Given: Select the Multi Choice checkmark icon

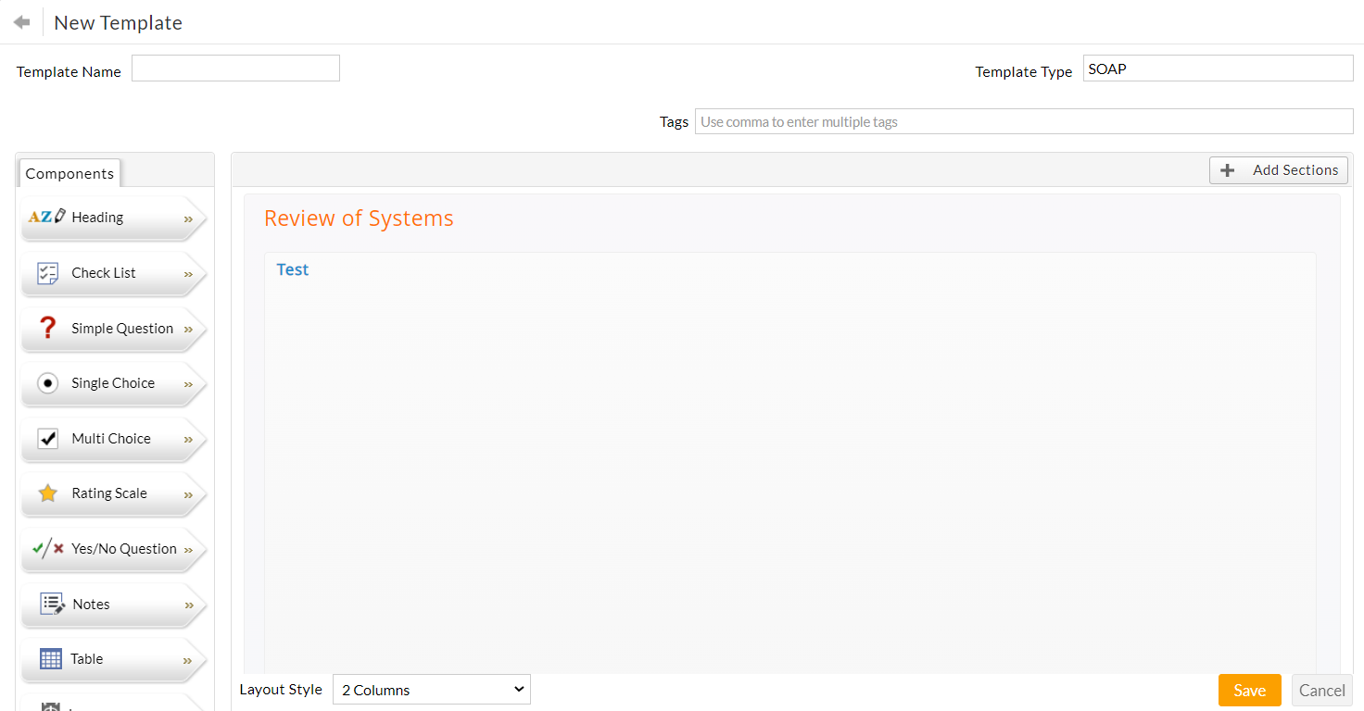Looking at the screenshot, I should point(47,439).
